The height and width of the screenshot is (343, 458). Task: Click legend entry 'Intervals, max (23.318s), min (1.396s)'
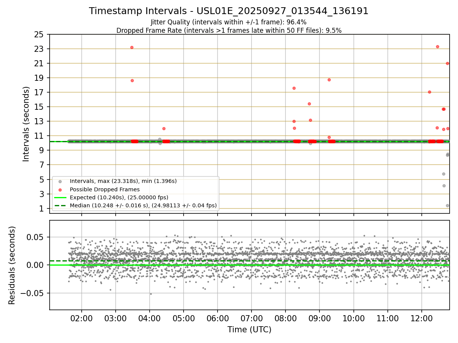coord(123,181)
